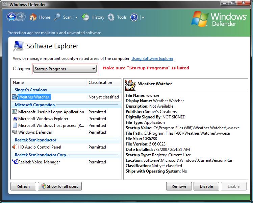
Task: Click Realtek Voice Manager's icon
Action: pos(15,162)
